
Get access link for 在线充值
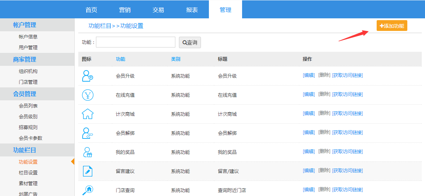point(347,94)
